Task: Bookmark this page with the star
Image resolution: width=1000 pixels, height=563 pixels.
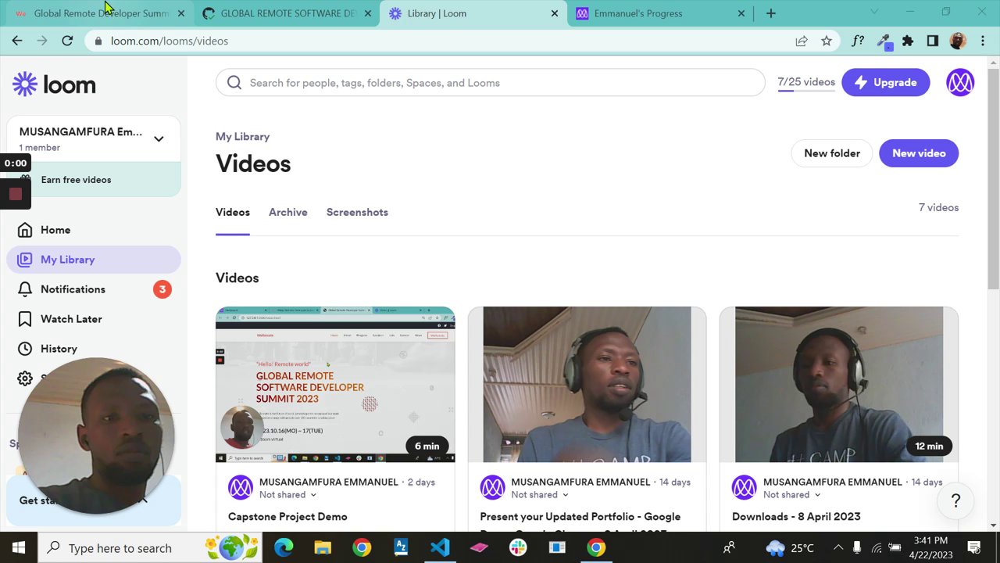Action: (827, 41)
